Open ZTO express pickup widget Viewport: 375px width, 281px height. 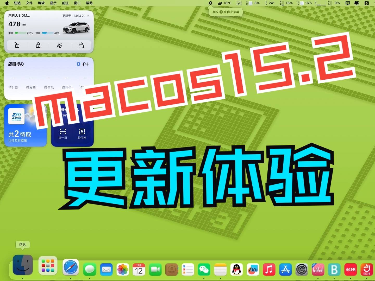(26, 125)
